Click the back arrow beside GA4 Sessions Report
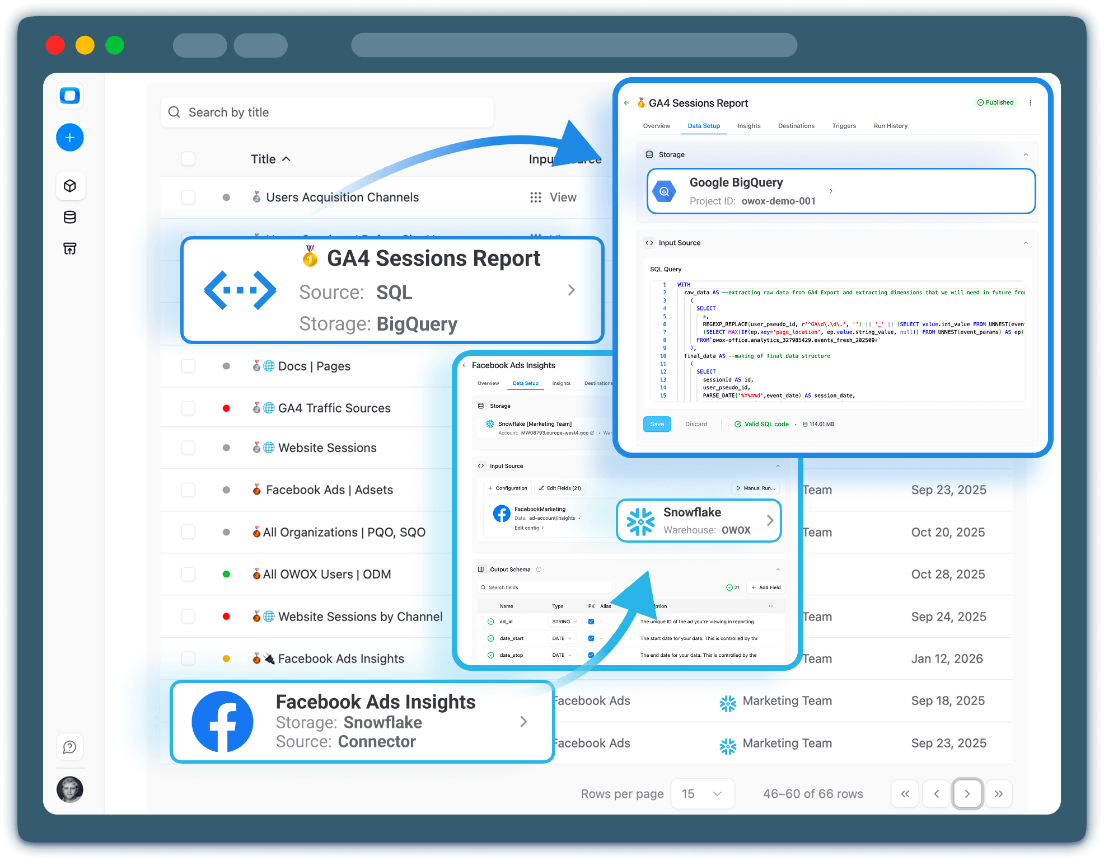The image size is (1104, 861). [x=626, y=103]
